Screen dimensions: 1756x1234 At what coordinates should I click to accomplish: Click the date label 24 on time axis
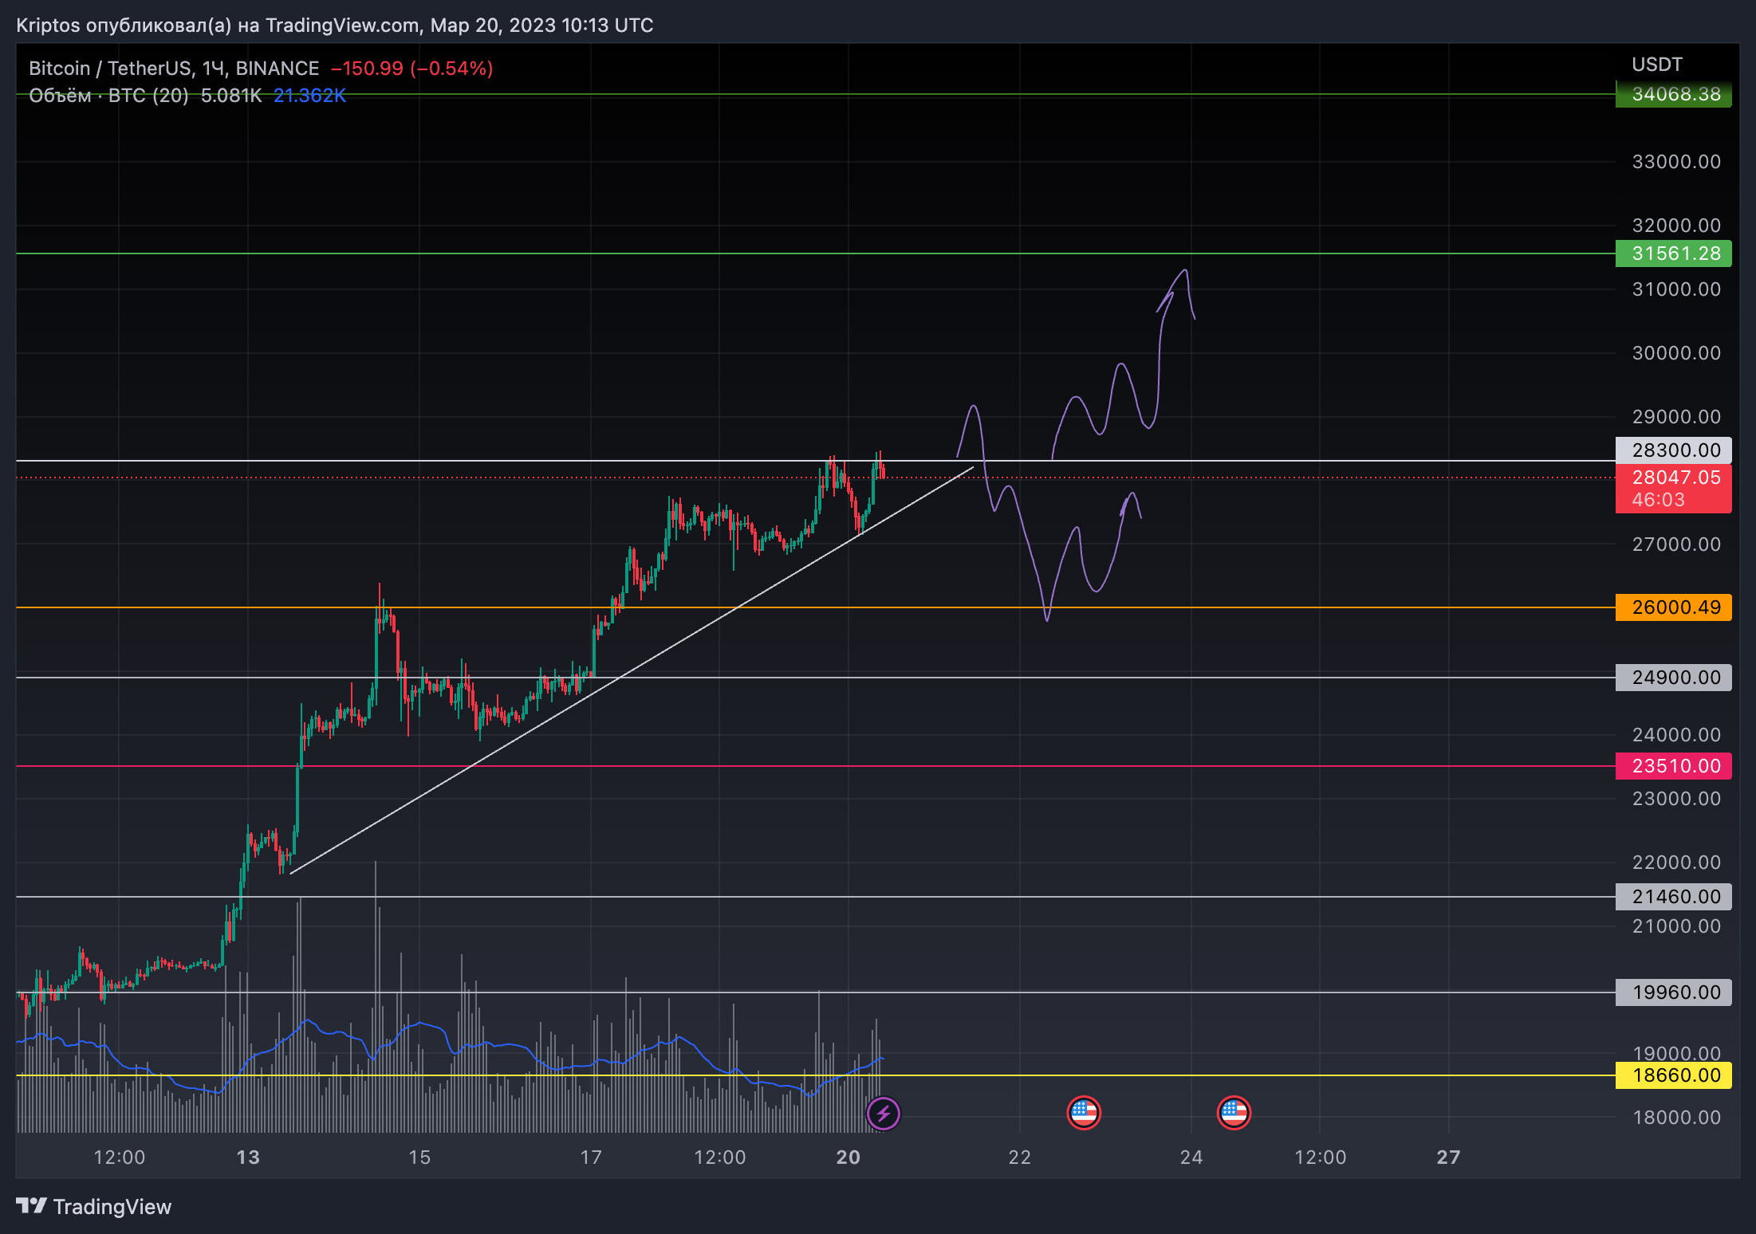[x=1191, y=1157]
